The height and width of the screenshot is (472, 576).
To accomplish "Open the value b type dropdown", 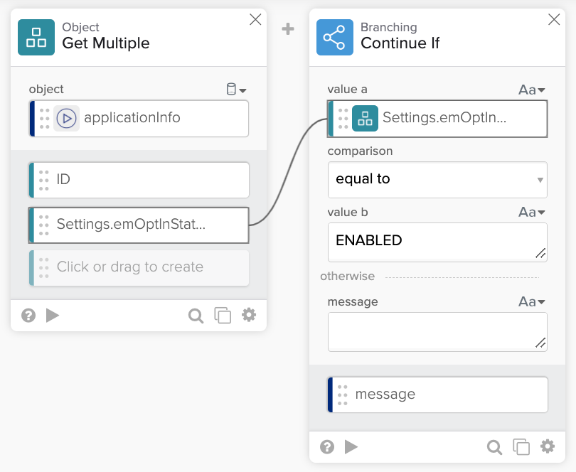I will [x=531, y=212].
